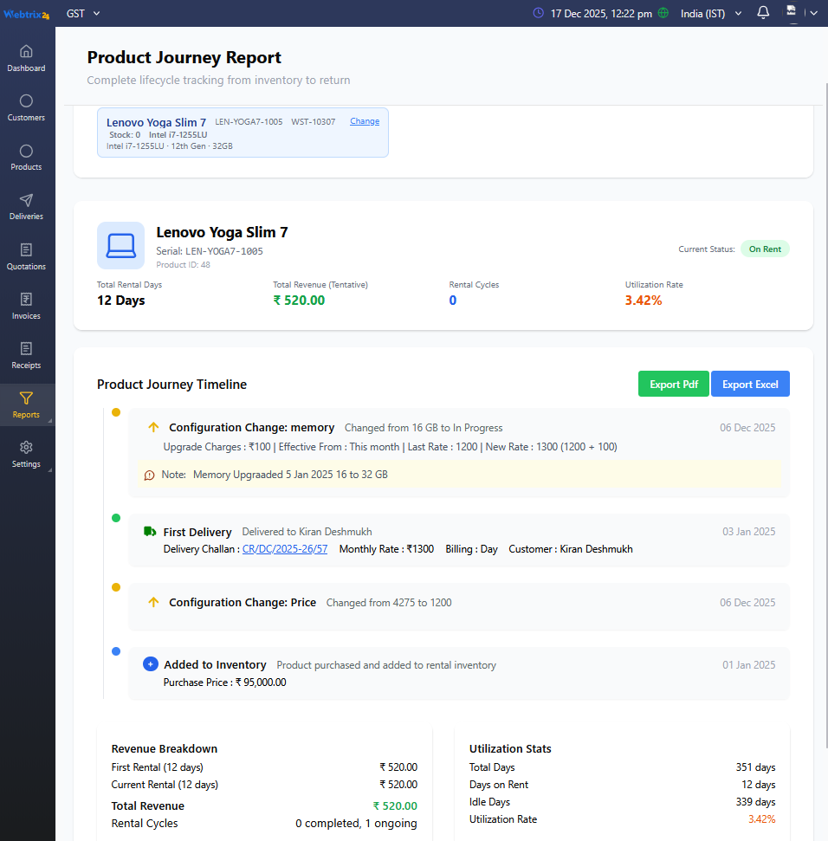Click the globe icon in the top bar

(663, 13)
